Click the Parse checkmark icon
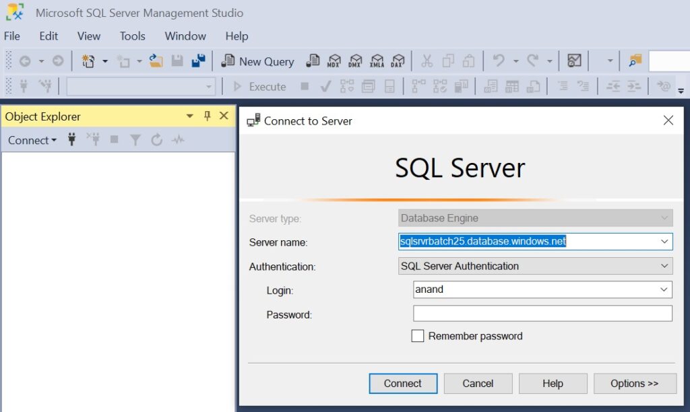This screenshot has height=412, width=690. (325, 86)
